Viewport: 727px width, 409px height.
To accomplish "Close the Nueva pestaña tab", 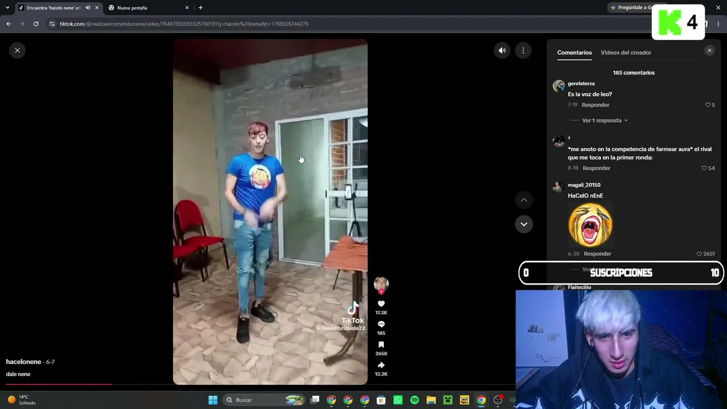I will coord(187,8).
